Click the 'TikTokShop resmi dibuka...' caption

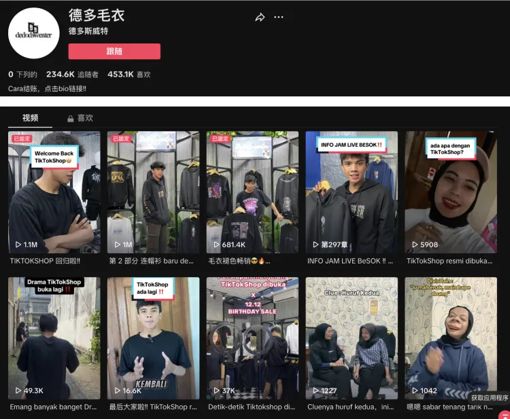(449, 261)
